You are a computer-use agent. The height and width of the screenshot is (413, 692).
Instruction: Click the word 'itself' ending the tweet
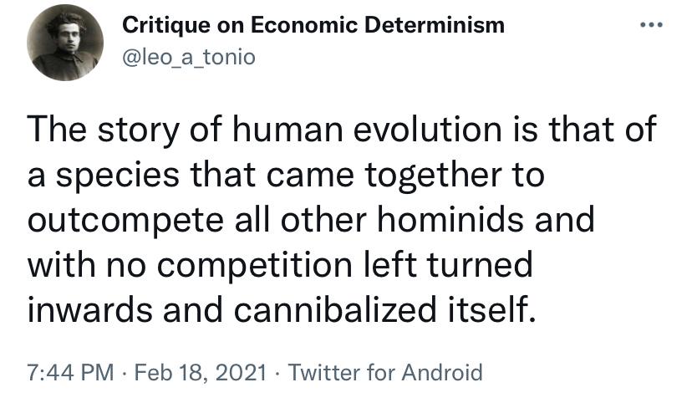[492, 309]
